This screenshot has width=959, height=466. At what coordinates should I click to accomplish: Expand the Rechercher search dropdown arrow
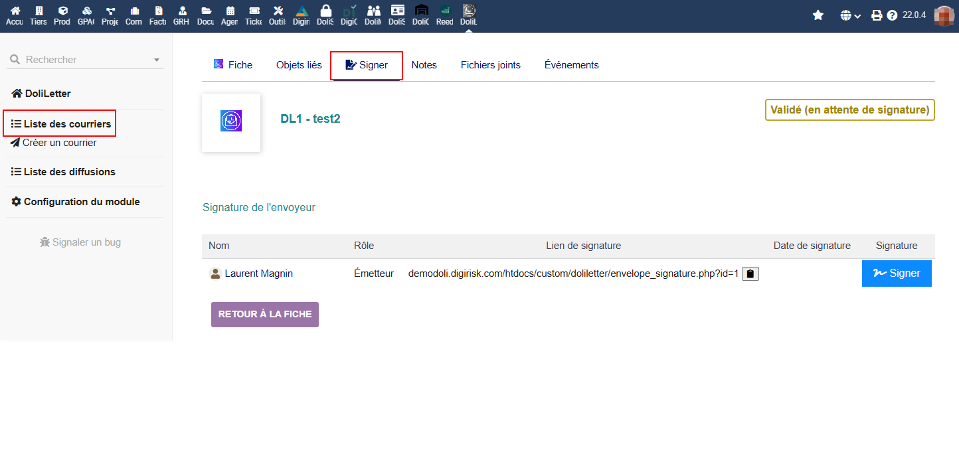(x=157, y=60)
